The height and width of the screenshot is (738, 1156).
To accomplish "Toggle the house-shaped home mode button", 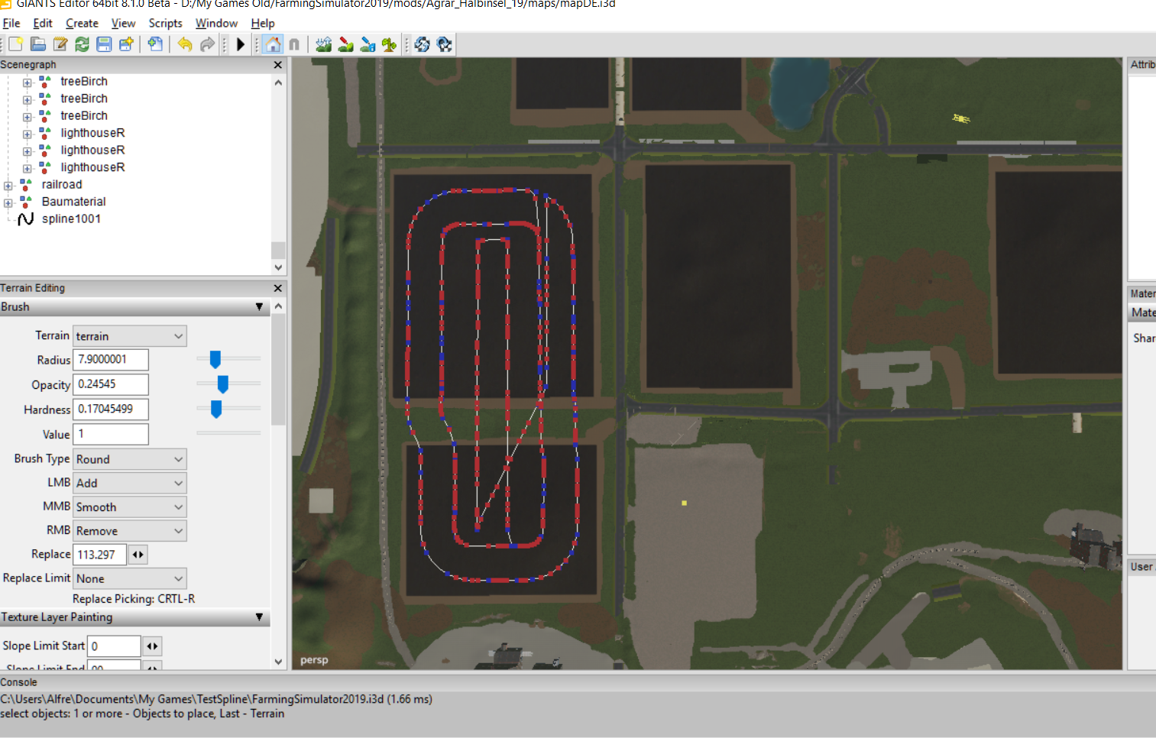I will click(273, 44).
